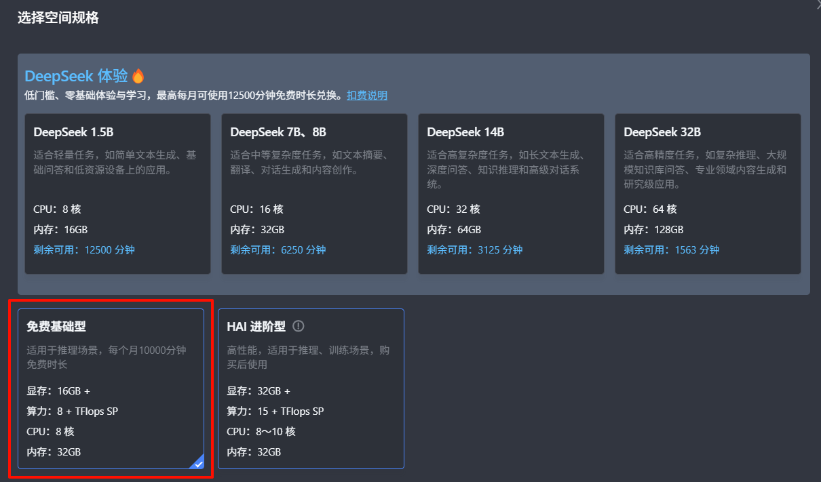Click 显存：32GB + in HAI 进阶型 card
Screen dimensions: 821x482
click(x=259, y=390)
